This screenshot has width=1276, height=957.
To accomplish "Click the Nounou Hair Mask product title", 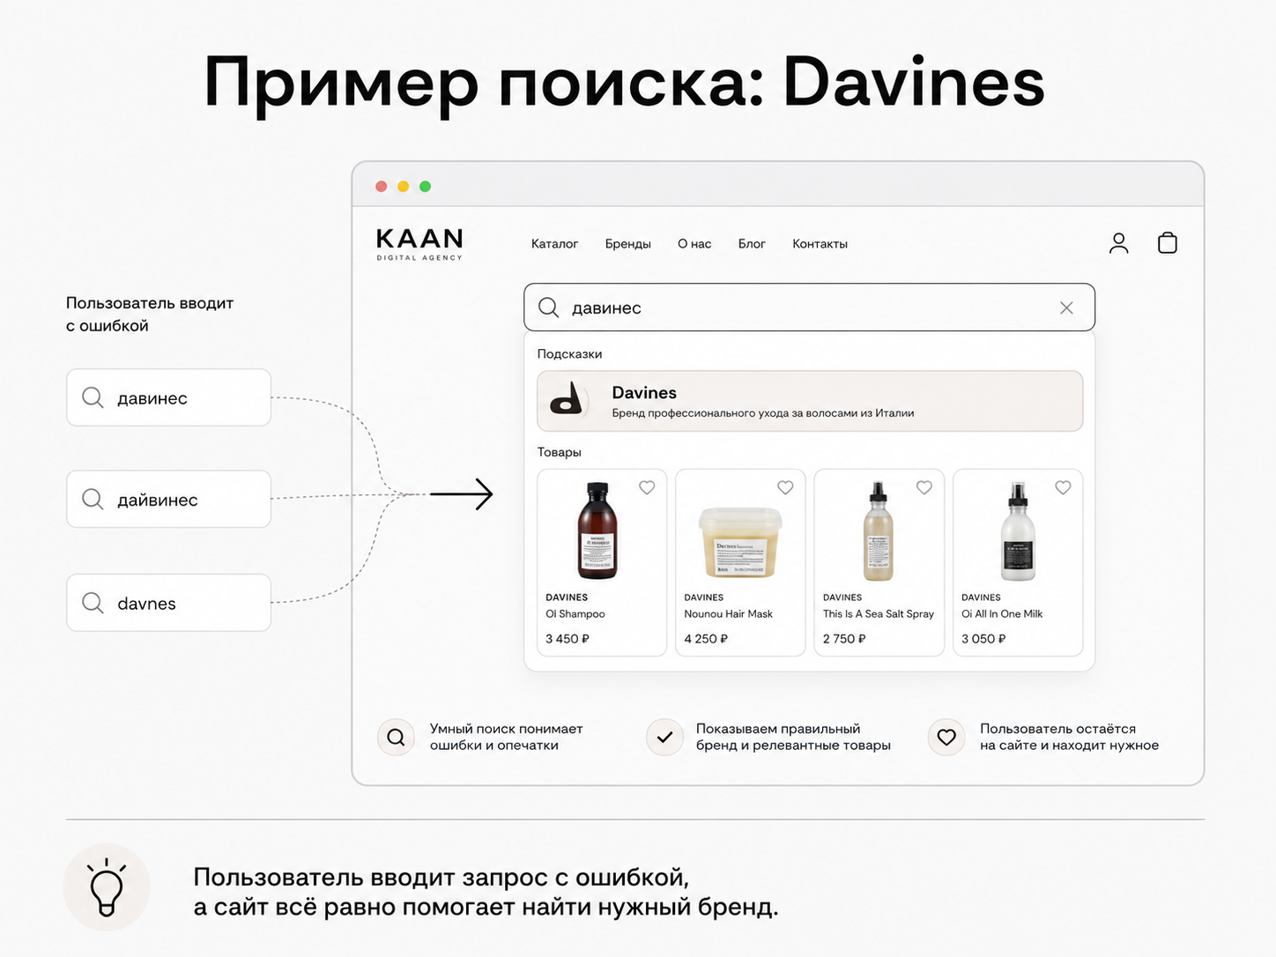I will pos(728,614).
